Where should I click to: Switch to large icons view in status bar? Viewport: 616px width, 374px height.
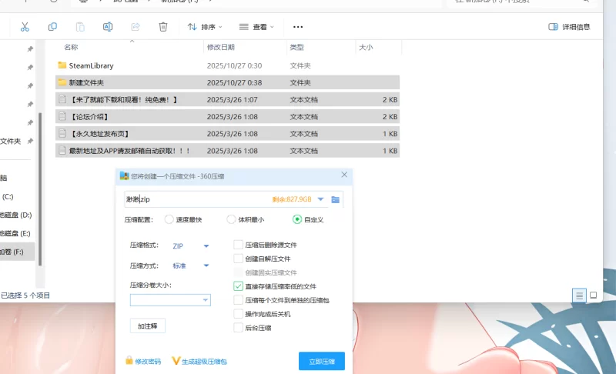click(593, 295)
